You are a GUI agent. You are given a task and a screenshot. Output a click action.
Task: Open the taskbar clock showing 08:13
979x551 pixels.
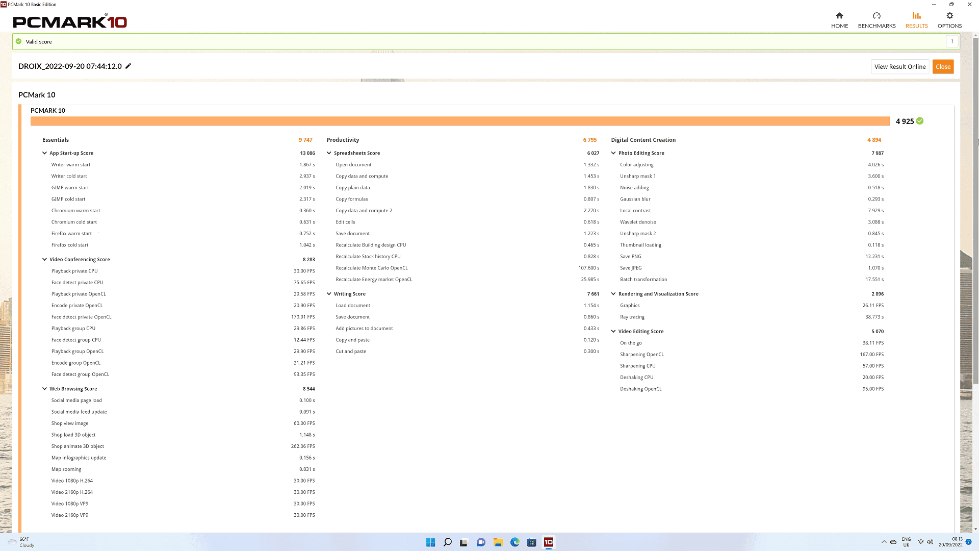pos(951,542)
